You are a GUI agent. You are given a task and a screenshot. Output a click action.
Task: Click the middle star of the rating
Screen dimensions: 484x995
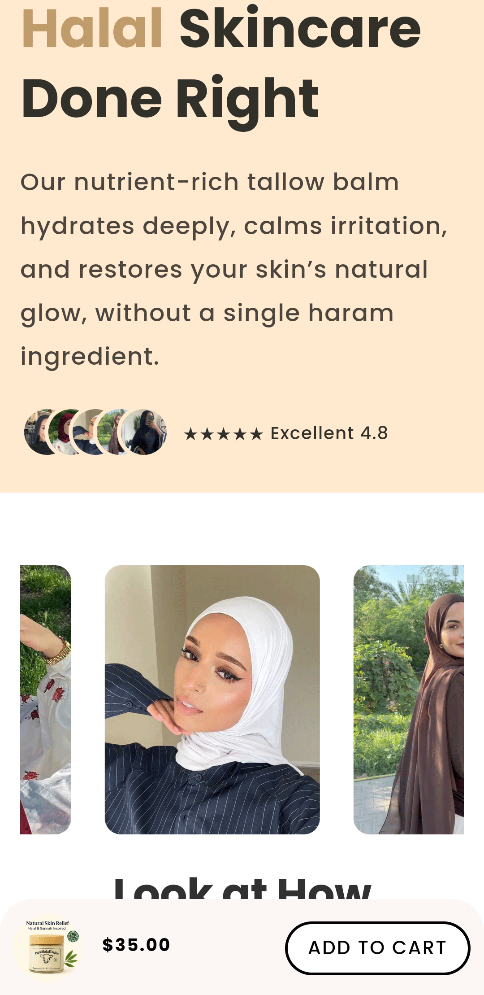coord(224,434)
